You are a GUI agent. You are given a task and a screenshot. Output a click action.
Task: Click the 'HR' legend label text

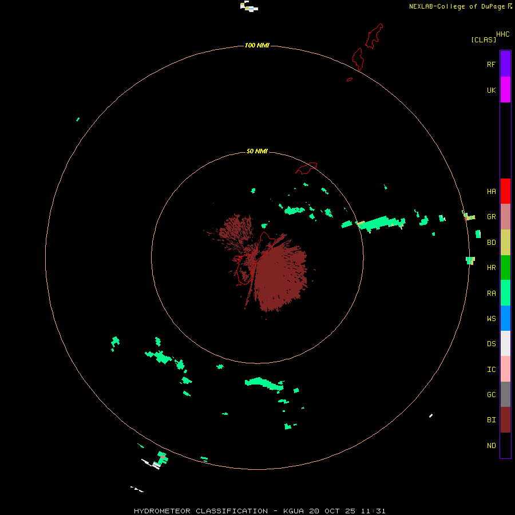pyautogui.click(x=491, y=268)
